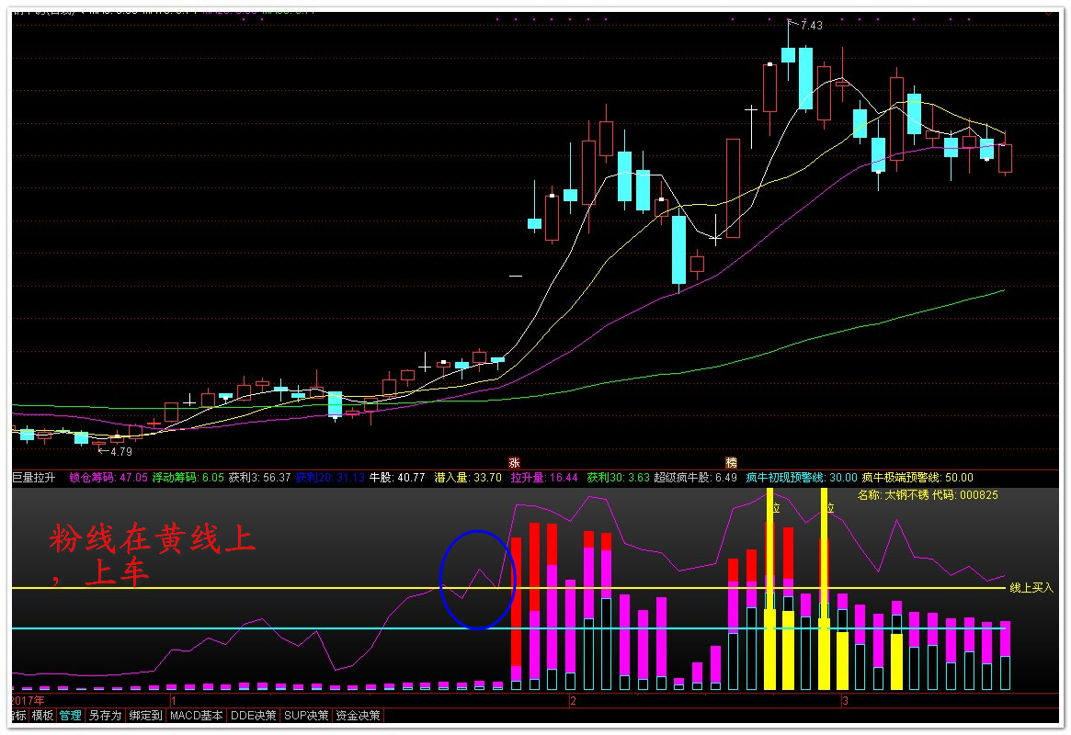Jump to month 1 on the time axis

174,700
